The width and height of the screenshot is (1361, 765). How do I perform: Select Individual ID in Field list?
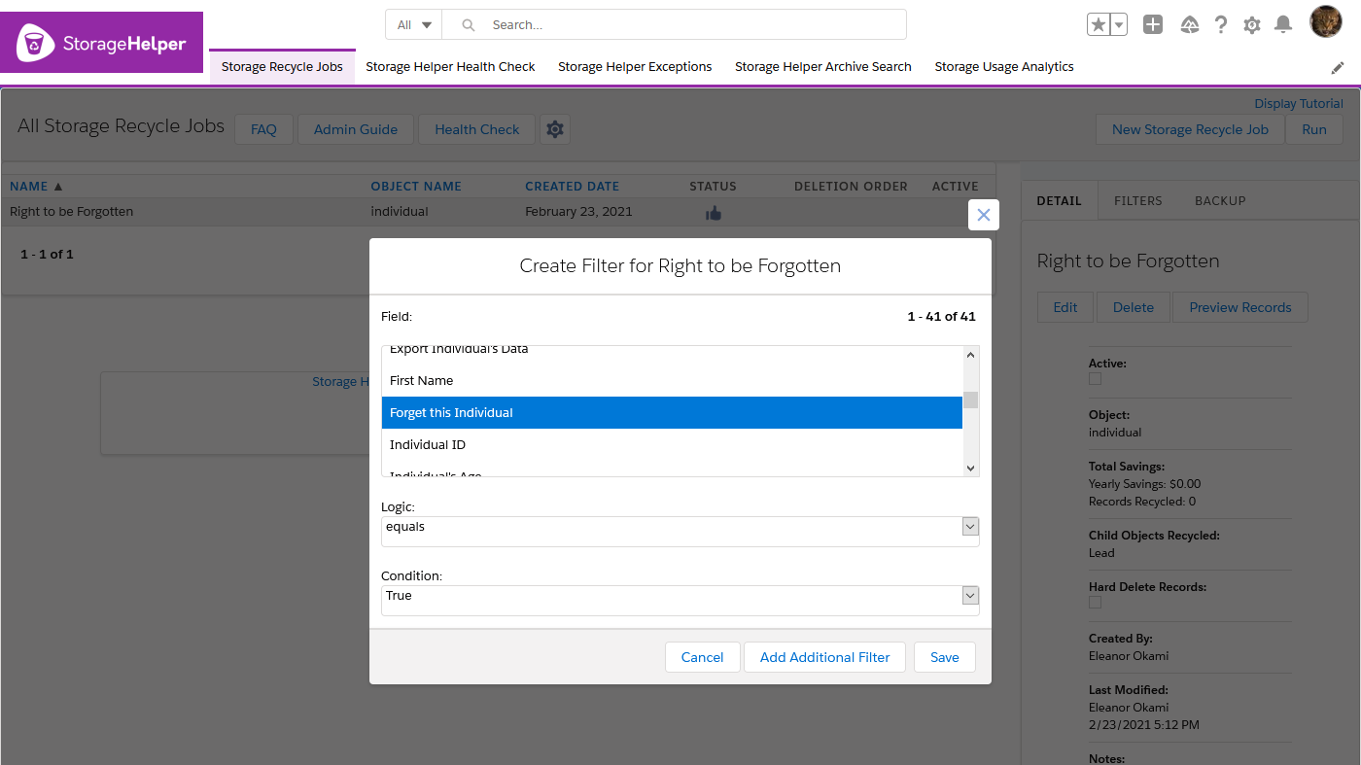click(x=672, y=444)
